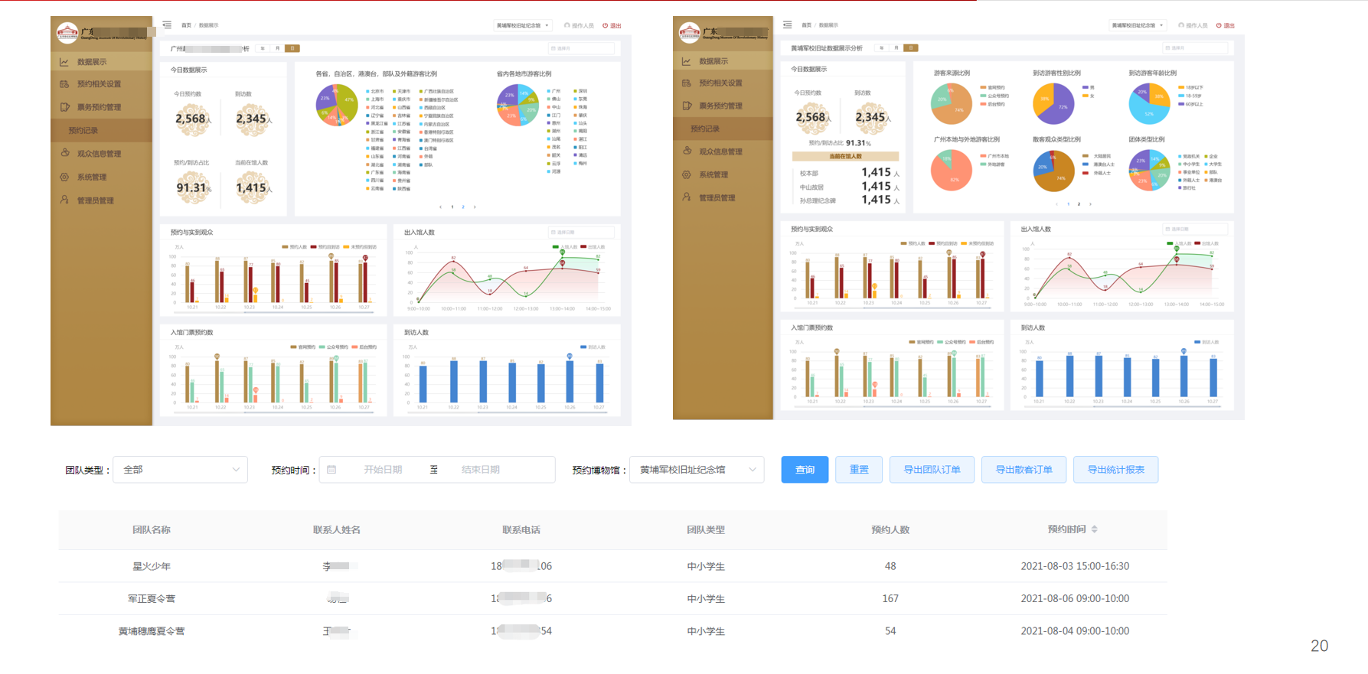Click the 系统管理 gear icon in left dashboard
The height and width of the screenshot is (674, 1368).
click(64, 177)
